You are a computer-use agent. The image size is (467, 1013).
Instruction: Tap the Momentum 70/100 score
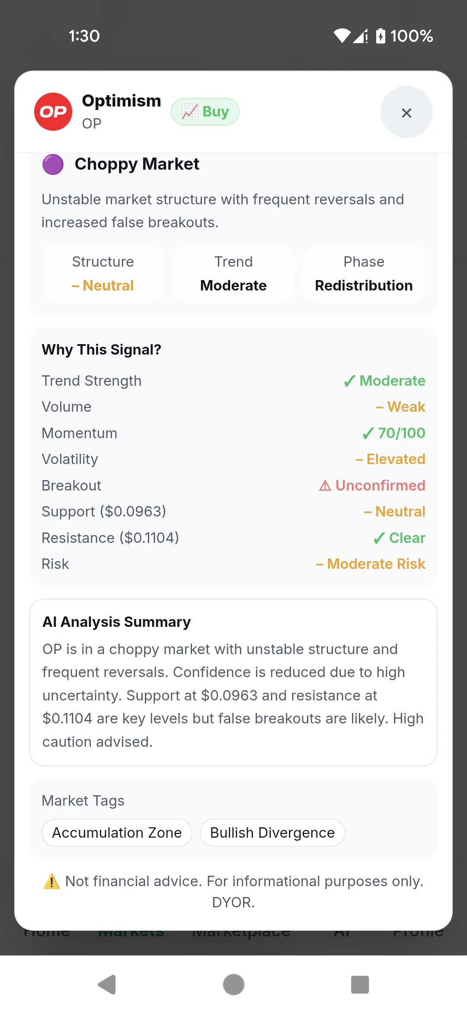pyautogui.click(x=393, y=433)
